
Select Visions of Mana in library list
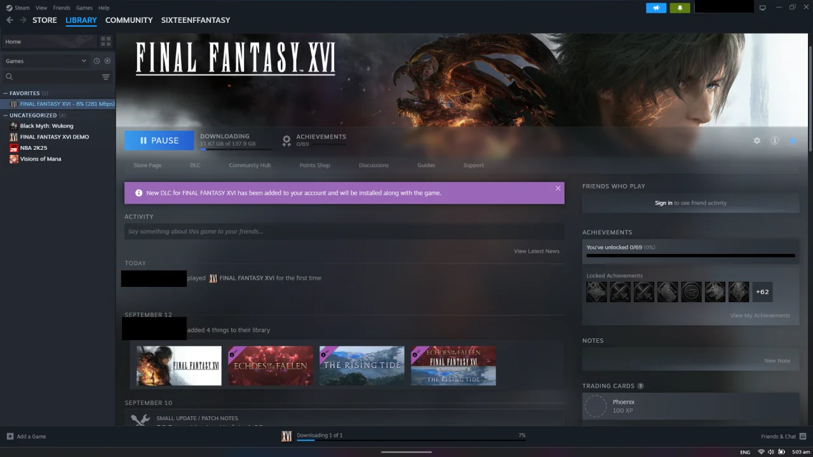(41, 159)
